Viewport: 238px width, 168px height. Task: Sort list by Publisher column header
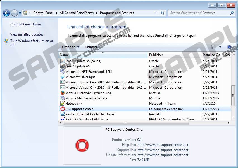156,55
